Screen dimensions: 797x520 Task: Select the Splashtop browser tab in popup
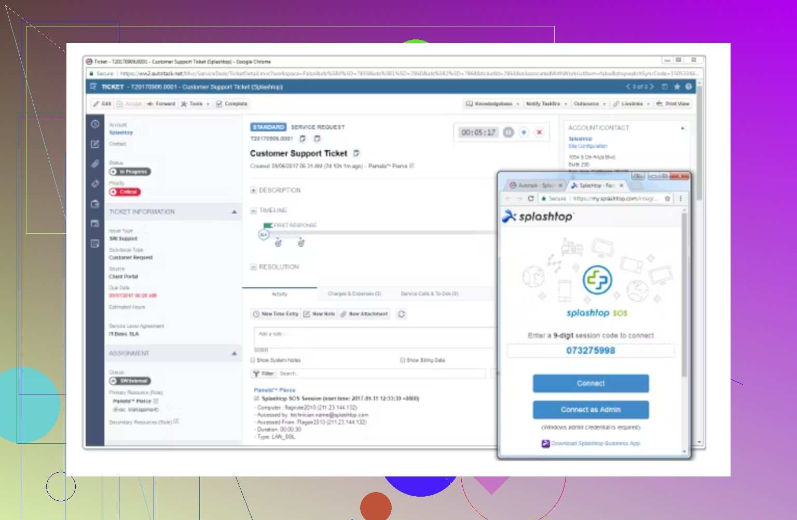(597, 185)
